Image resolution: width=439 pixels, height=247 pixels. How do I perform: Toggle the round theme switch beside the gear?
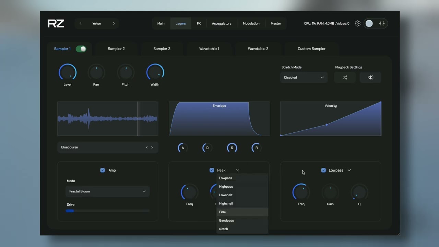pos(369,23)
